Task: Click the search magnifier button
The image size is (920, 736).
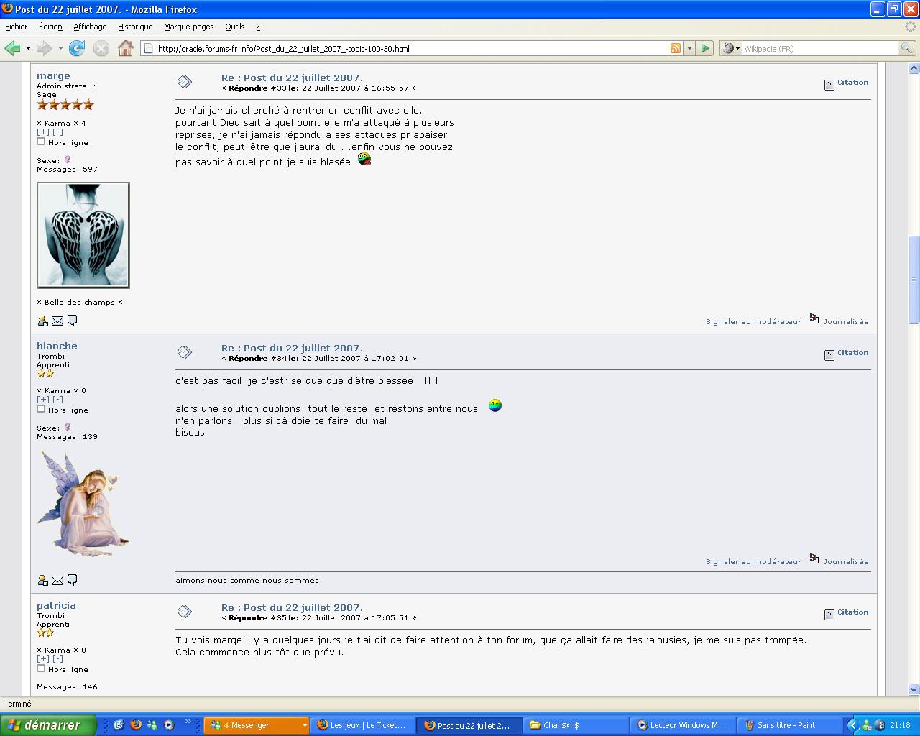Action: pyautogui.click(x=907, y=48)
